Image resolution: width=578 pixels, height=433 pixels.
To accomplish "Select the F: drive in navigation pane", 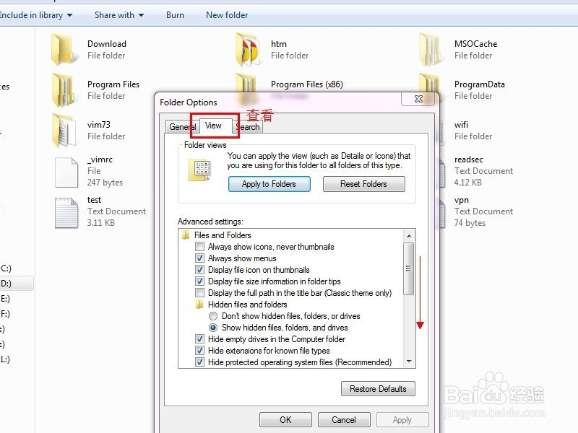I will click(x=5, y=314).
